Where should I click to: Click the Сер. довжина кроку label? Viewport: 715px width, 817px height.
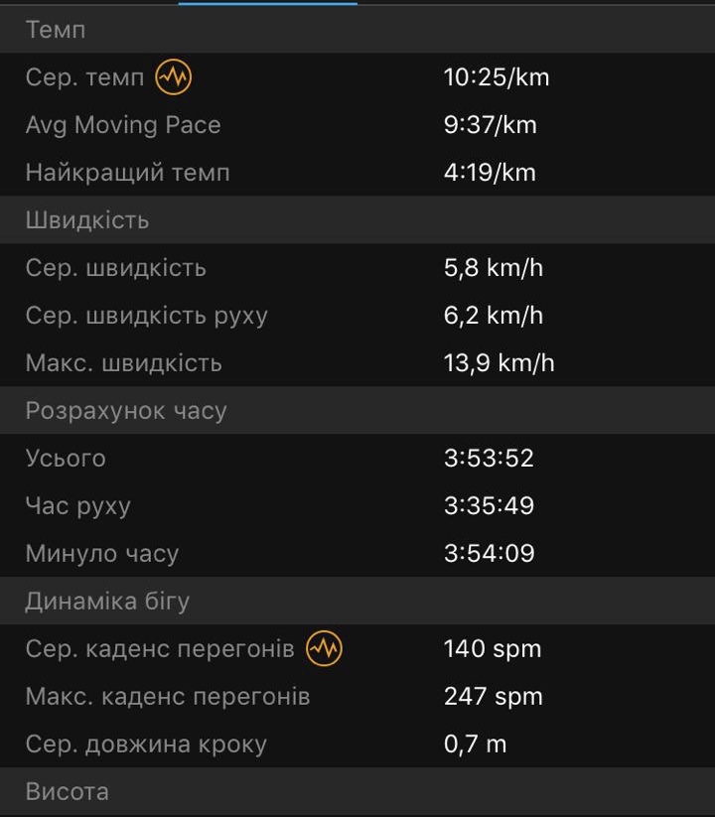pos(146,744)
